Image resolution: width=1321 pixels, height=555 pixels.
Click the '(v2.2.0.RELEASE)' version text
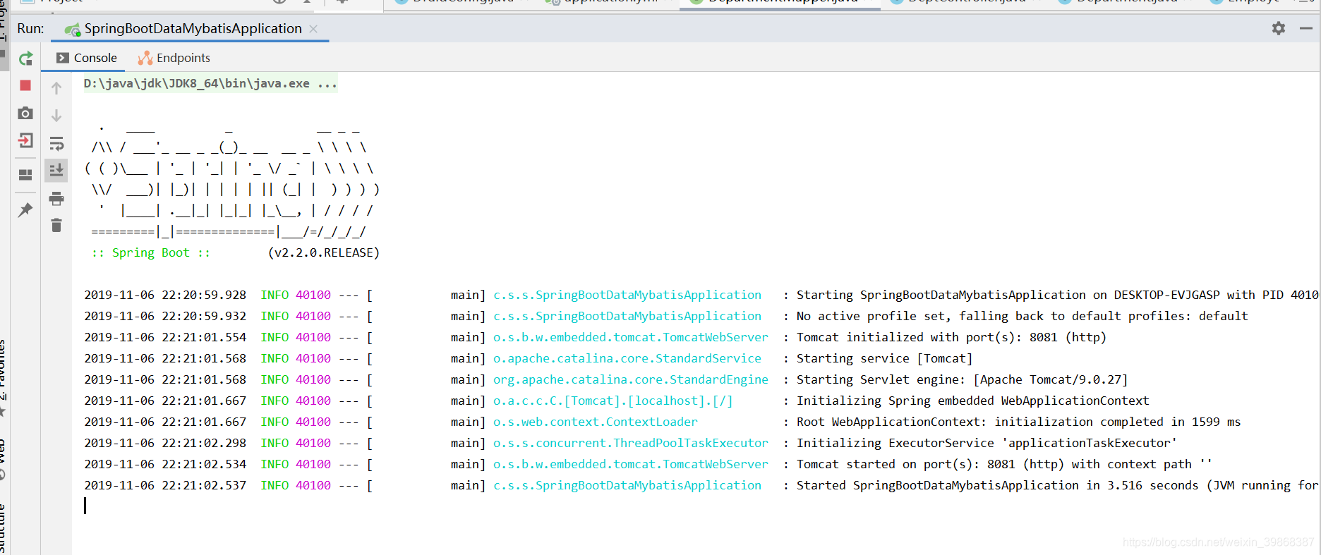(323, 252)
